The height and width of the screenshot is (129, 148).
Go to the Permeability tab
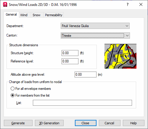point(54,15)
